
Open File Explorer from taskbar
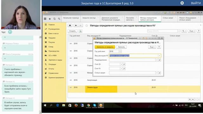63,105
